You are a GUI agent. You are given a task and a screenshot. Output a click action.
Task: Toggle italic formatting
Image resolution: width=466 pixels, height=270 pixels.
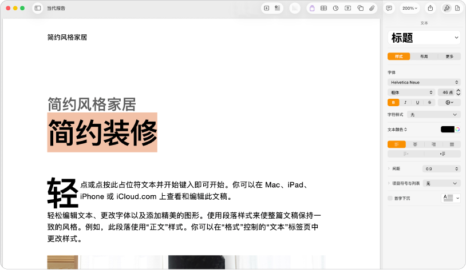(x=405, y=103)
